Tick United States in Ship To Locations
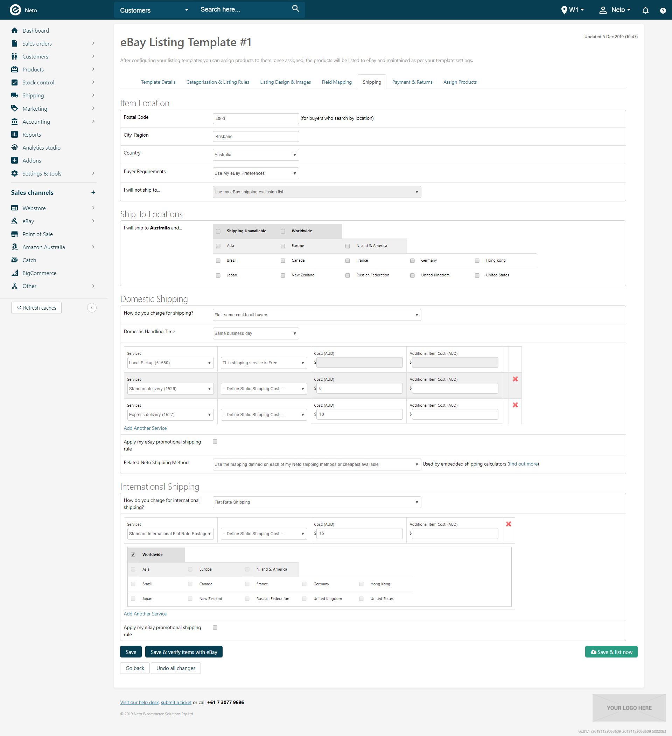Viewport: 672px width, 736px height. (477, 275)
